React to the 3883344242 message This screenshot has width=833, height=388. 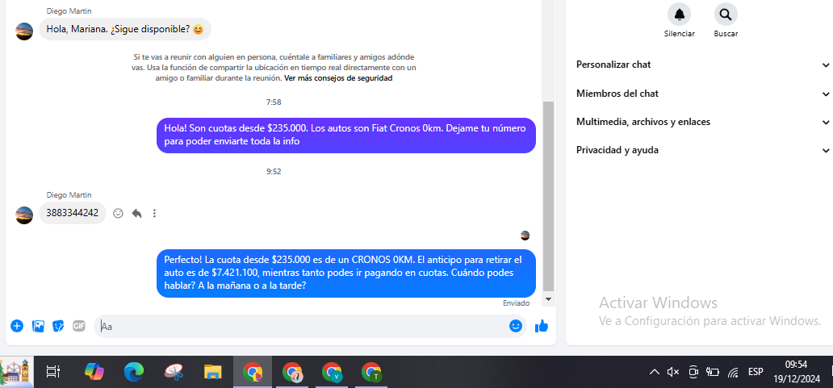point(118,214)
